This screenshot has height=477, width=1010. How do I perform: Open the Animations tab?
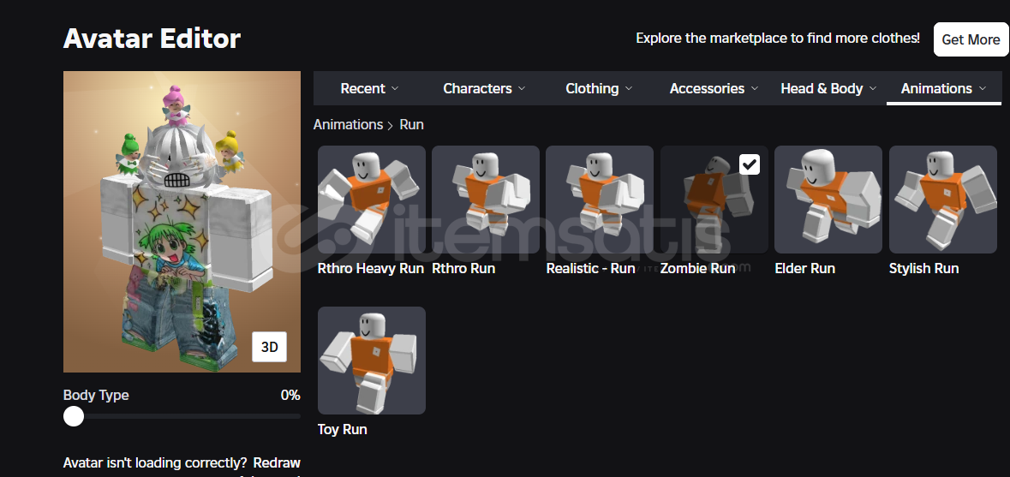click(944, 88)
